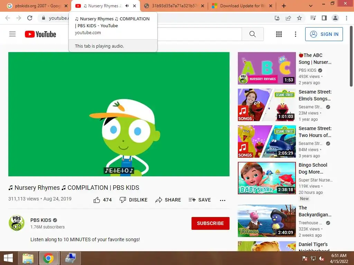This screenshot has width=354, height=265.
Task: Click the Chrome share page icon
Action: pyautogui.click(x=288, y=18)
